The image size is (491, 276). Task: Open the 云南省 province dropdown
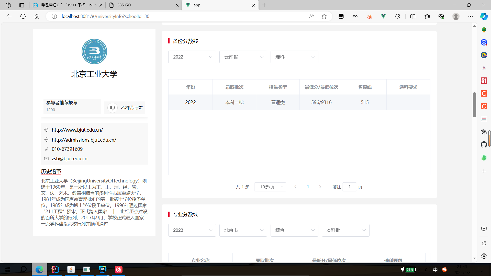pyautogui.click(x=243, y=57)
